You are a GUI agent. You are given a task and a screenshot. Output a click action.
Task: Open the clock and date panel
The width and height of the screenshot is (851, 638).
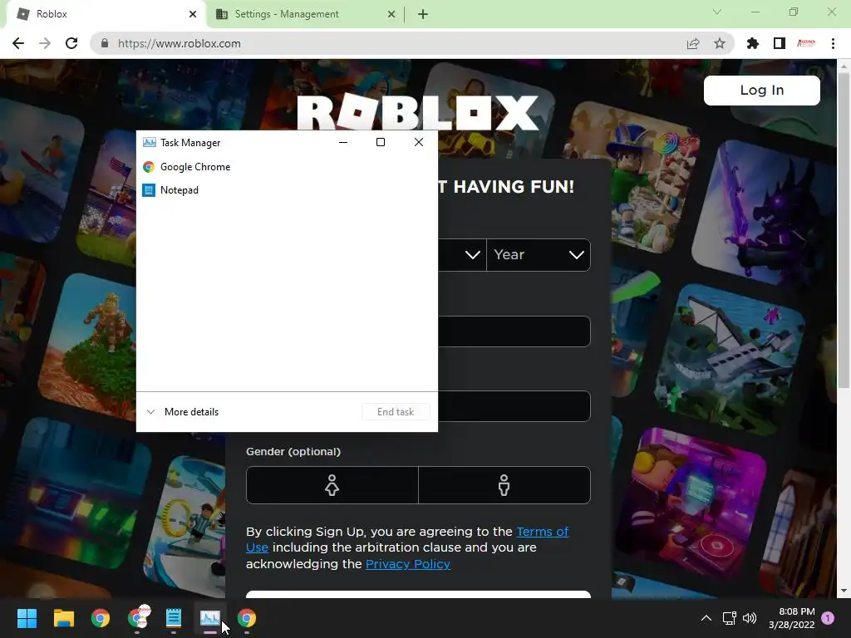tap(792, 618)
